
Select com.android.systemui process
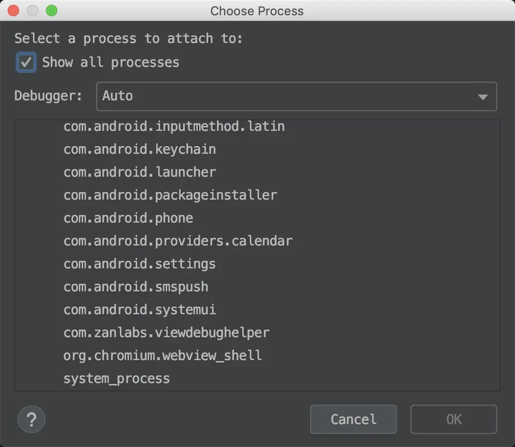tap(139, 310)
